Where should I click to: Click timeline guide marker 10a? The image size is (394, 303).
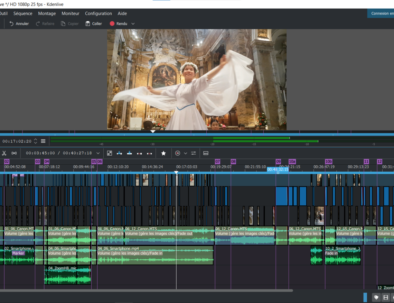coord(292,162)
